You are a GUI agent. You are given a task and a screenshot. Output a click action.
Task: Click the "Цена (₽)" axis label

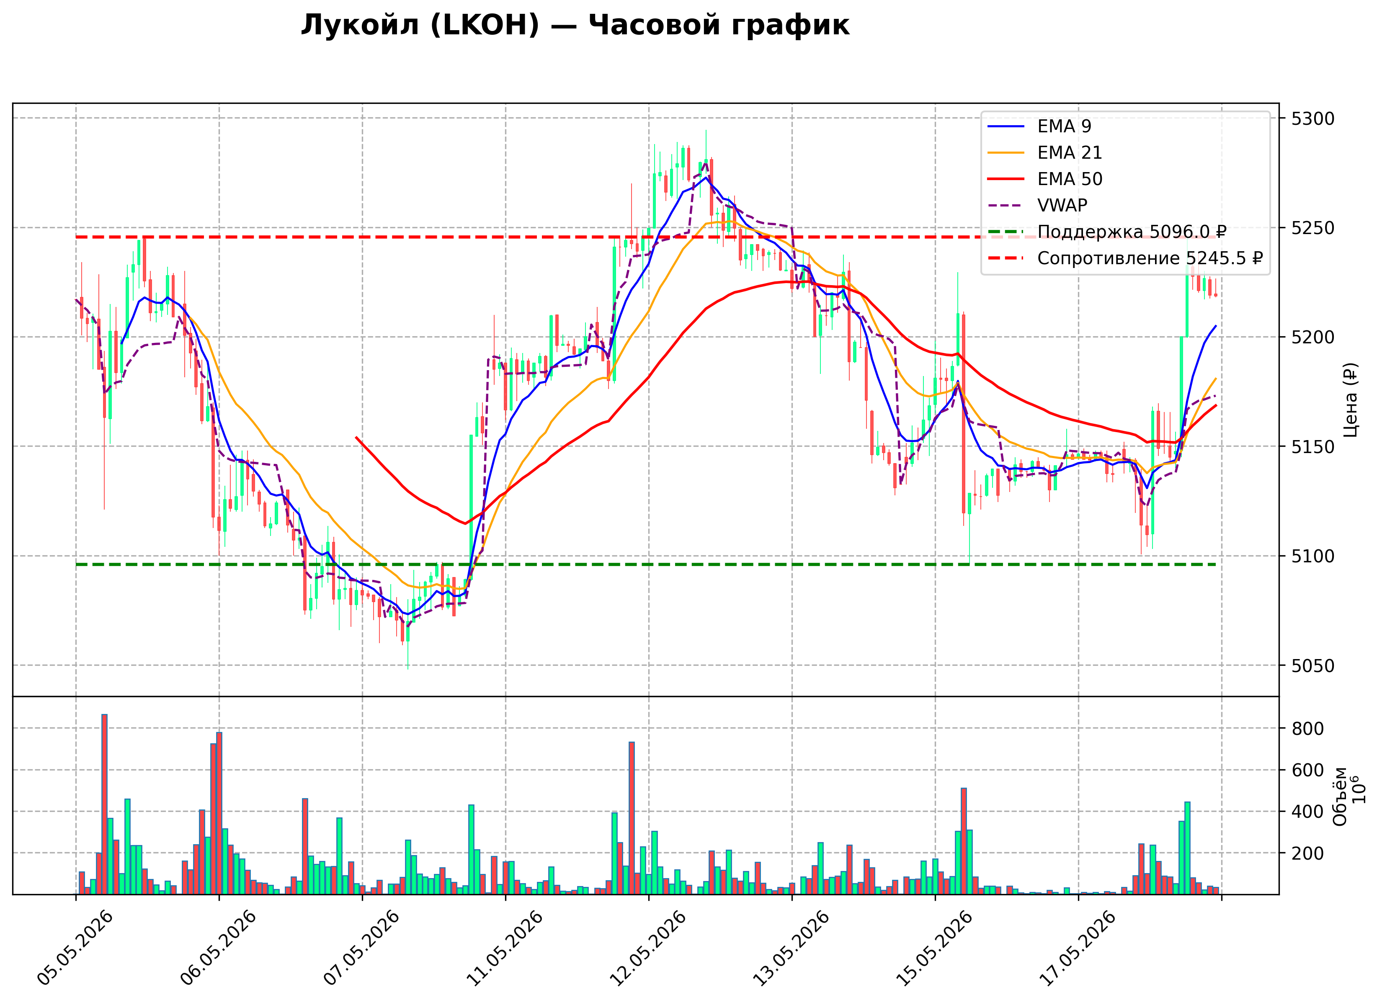point(1351,399)
